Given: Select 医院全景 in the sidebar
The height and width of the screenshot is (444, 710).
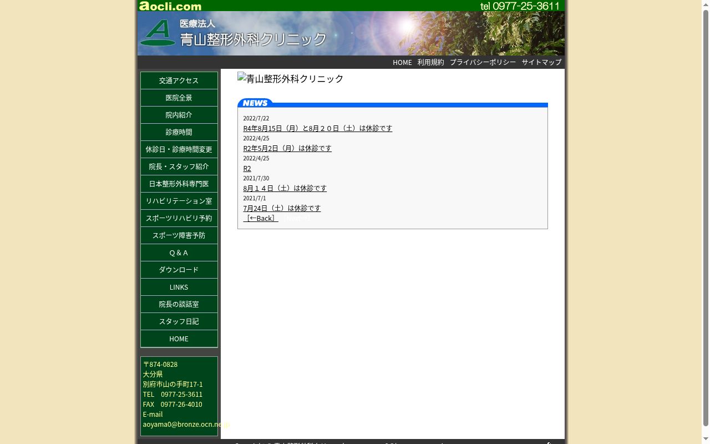Looking at the screenshot, I should (179, 98).
